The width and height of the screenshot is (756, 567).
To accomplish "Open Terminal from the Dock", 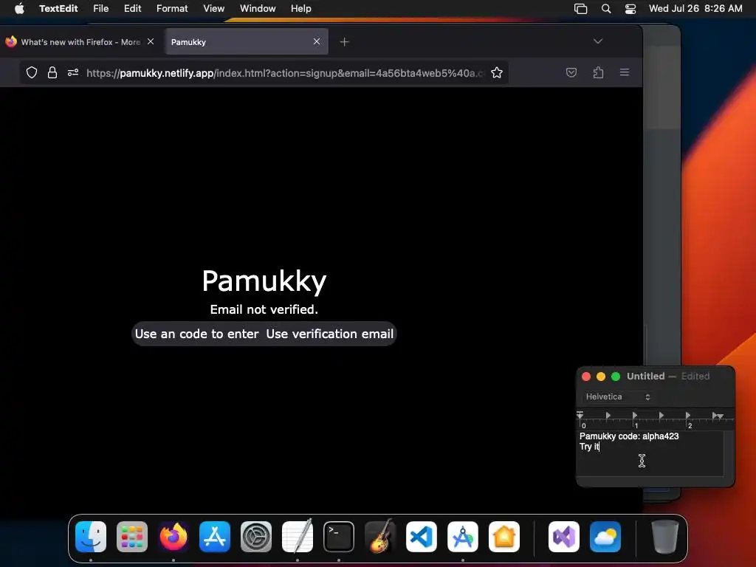I will (x=339, y=537).
